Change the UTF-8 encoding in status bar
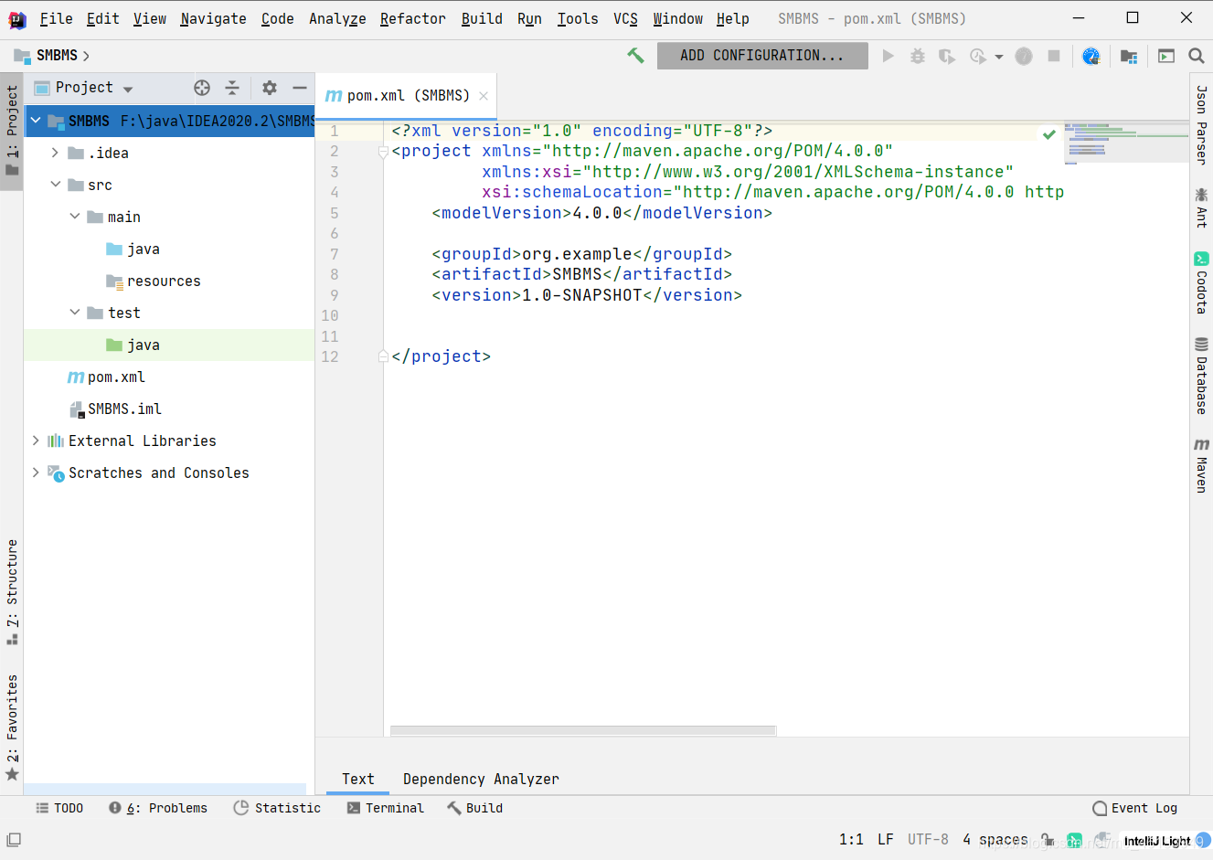This screenshot has width=1213, height=860. [x=928, y=839]
